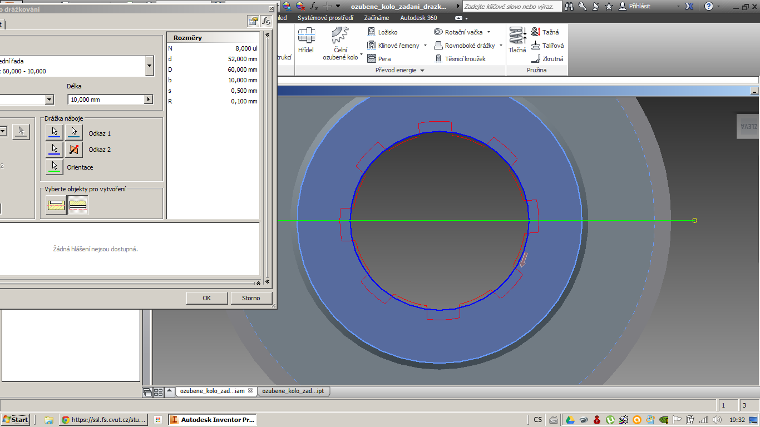Open the Klínové řemeny dropdown arrow
Screen dimensions: 760x427
[x=425, y=46]
